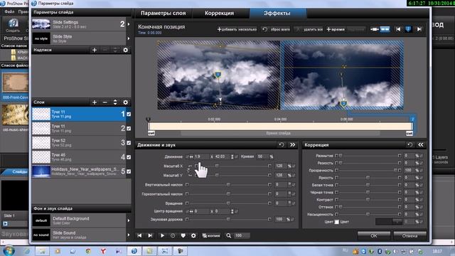Click the добавить несколько button
This screenshot has width=455, height=256.
(x=237, y=29)
